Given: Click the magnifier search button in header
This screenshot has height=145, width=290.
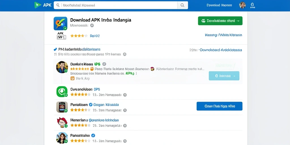Looking at the screenshot, I should (x=183, y=5).
